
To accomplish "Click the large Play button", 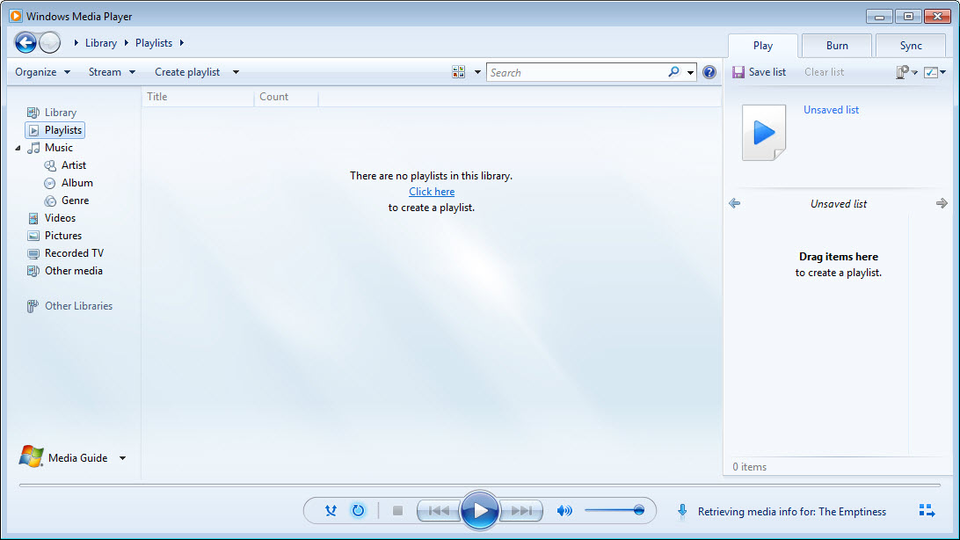I will 480,510.
